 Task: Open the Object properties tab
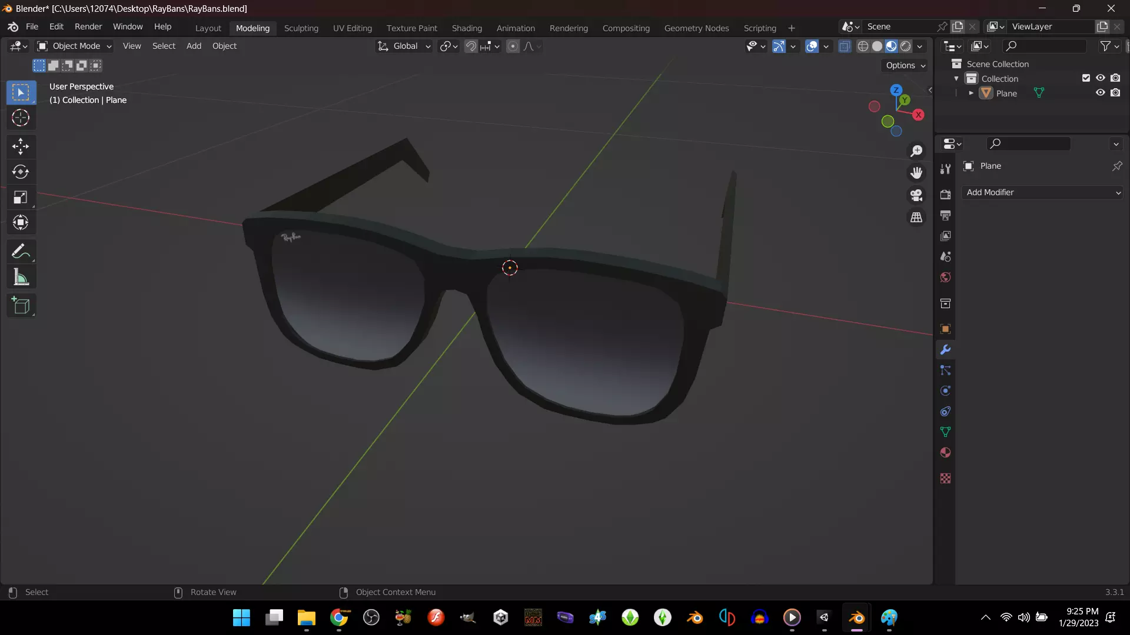pos(945,329)
